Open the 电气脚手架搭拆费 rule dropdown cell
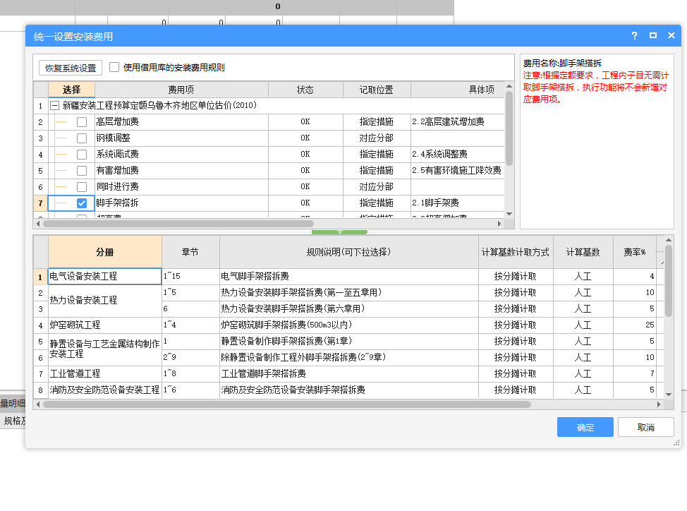Viewport: 687px width, 511px height. 348,277
